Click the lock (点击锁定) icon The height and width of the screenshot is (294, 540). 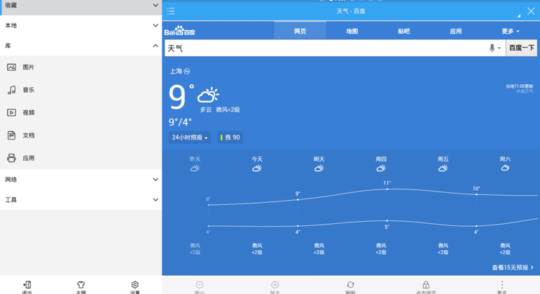(426, 285)
